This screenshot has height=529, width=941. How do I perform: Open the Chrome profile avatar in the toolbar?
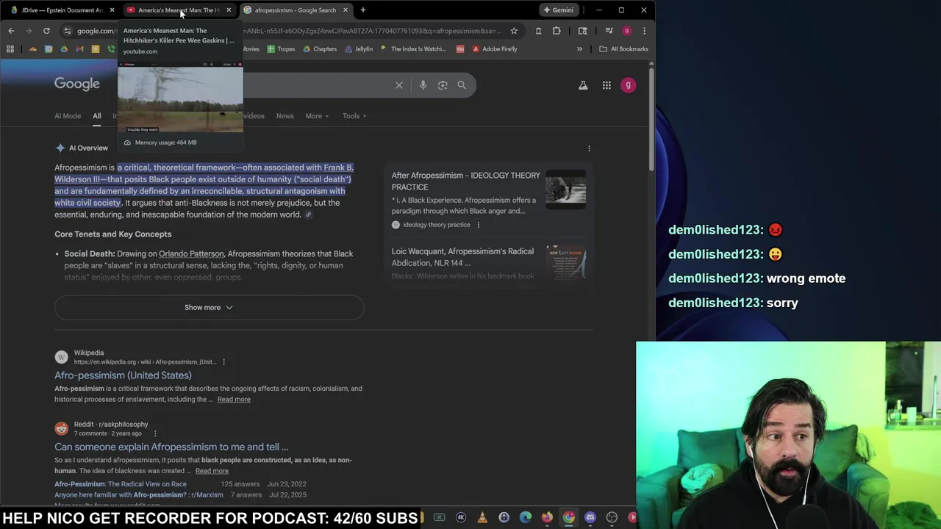pos(626,31)
